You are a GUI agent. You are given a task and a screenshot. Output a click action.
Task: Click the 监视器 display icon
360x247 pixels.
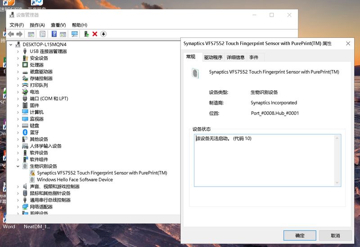click(x=25, y=119)
